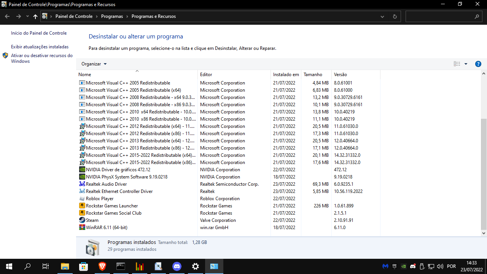Click the scrollbar down arrow

point(484,233)
